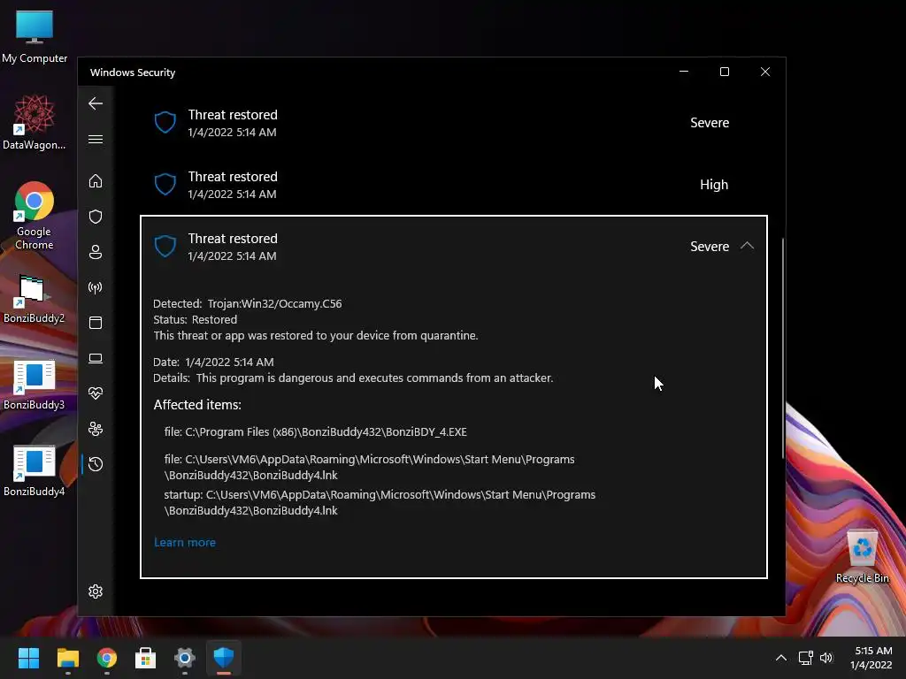906x679 pixels.
Task: Open Settings gear on the taskbar
Action: click(184, 658)
